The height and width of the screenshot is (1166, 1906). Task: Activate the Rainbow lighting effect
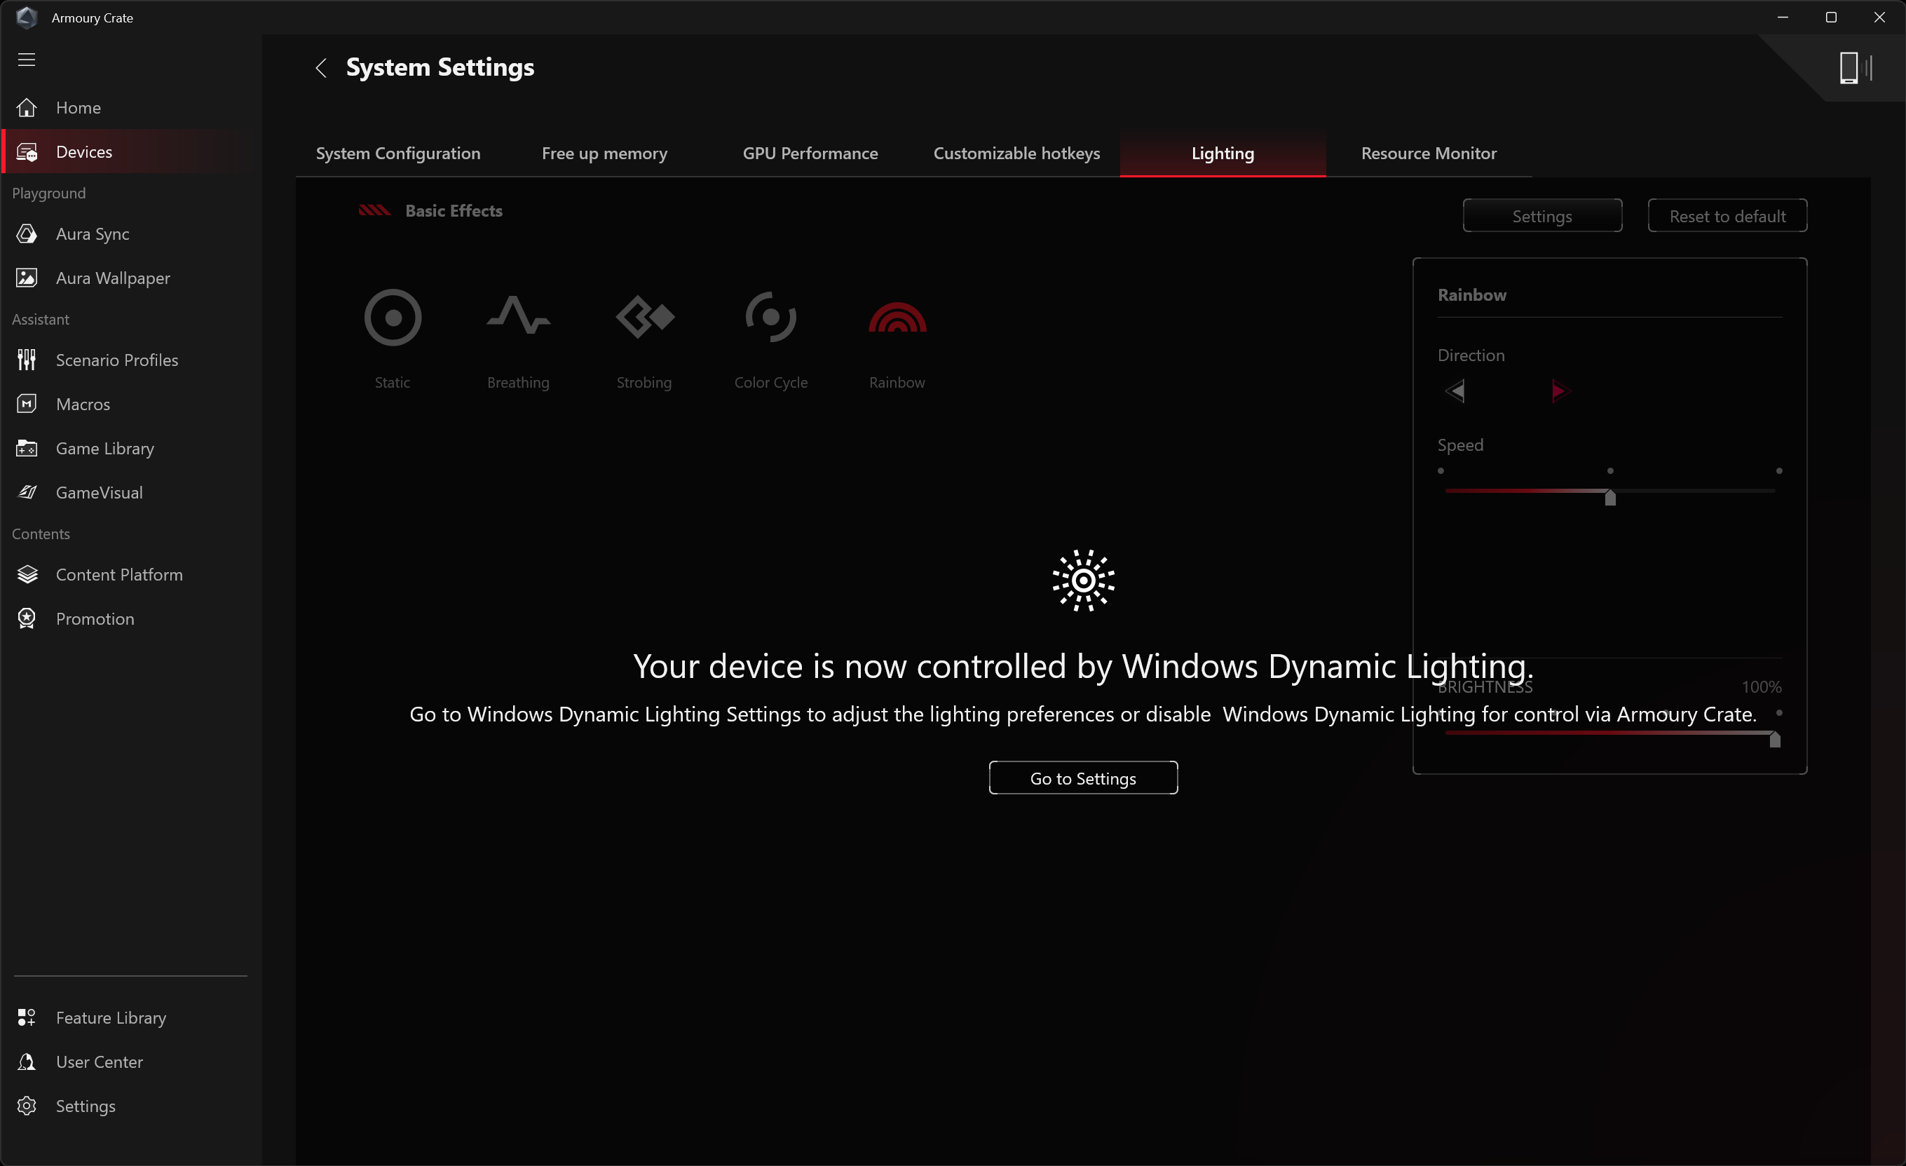[x=897, y=317]
